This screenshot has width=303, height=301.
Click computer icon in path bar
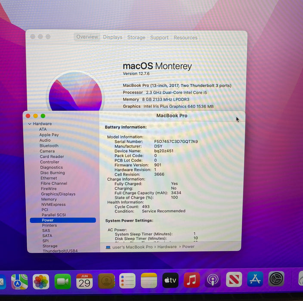pos(108,247)
